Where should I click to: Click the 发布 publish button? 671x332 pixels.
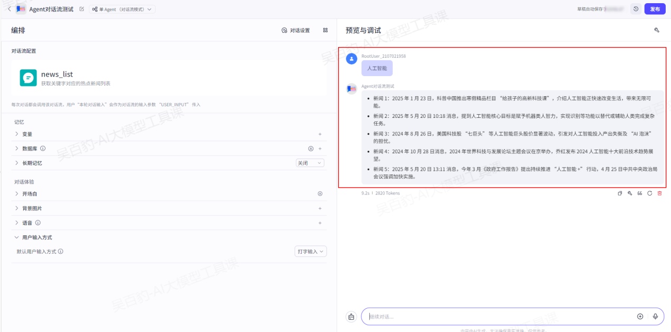[x=655, y=9]
